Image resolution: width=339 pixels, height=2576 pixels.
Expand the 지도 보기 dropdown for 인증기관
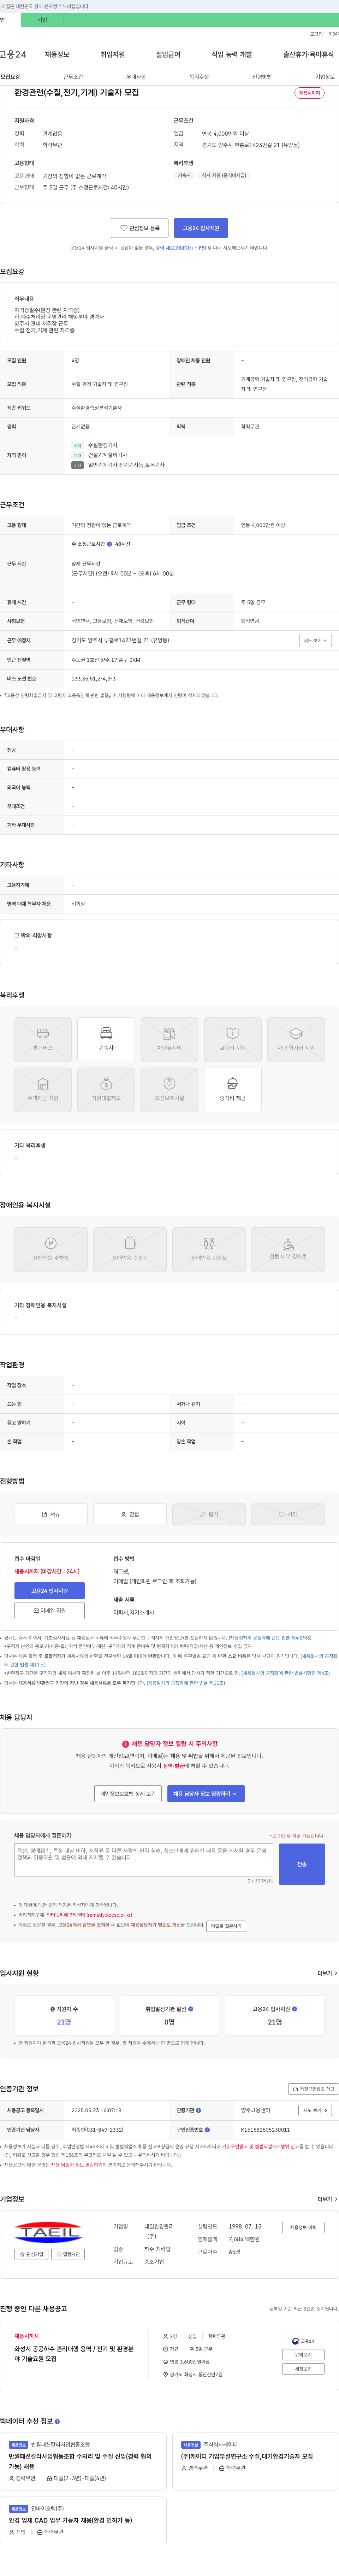315,2110
